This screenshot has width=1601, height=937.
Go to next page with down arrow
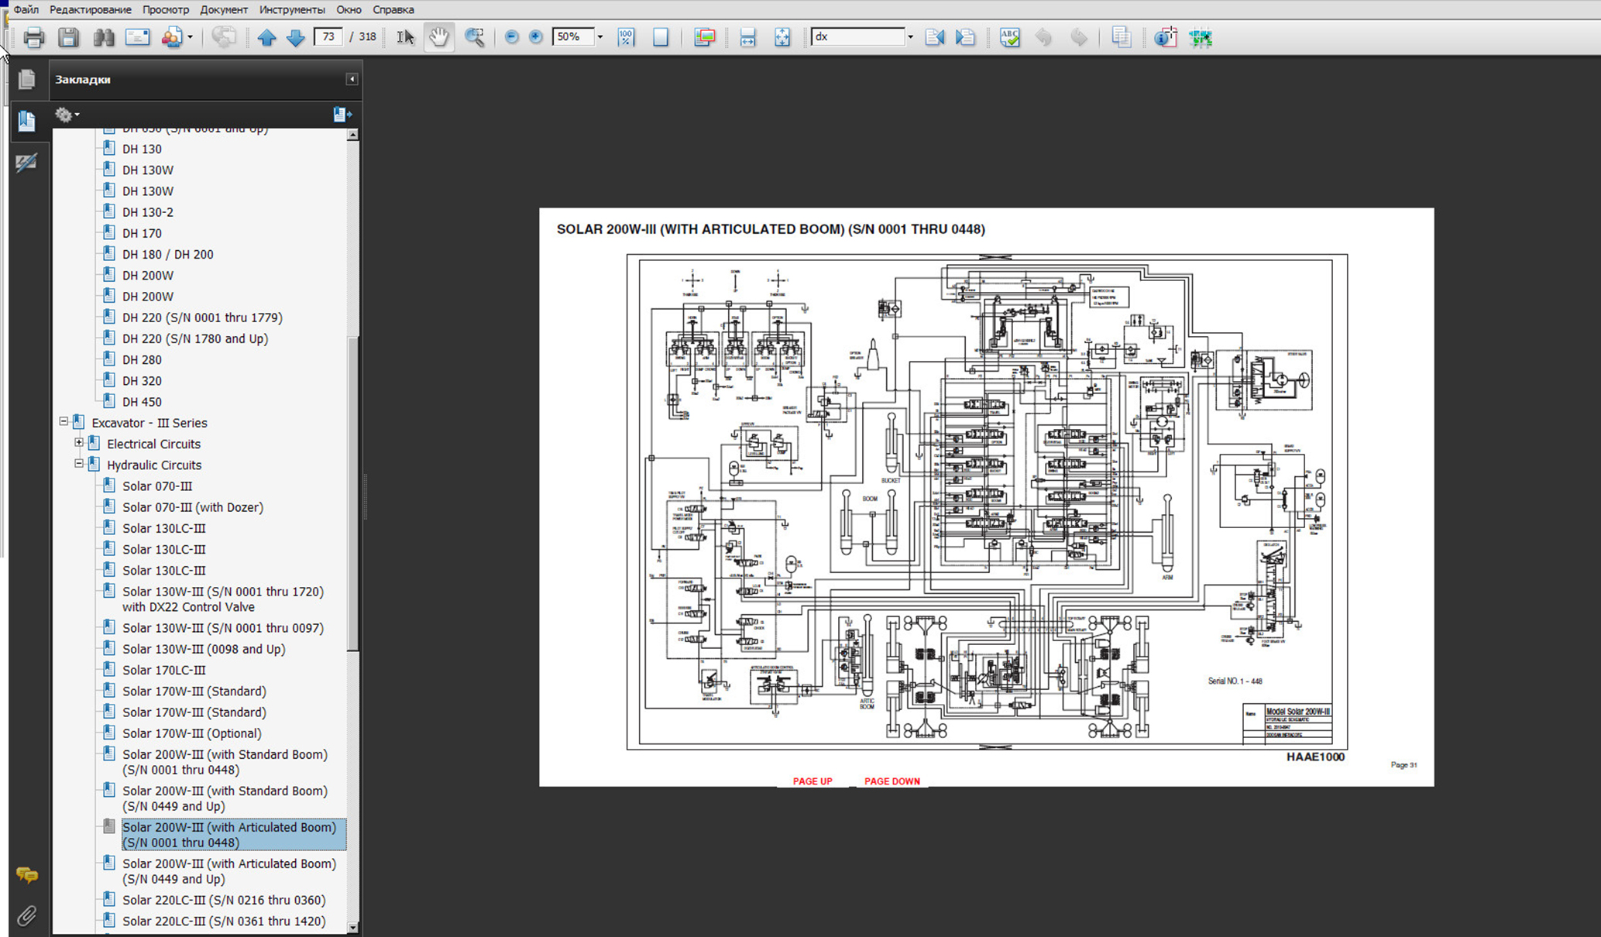(295, 37)
